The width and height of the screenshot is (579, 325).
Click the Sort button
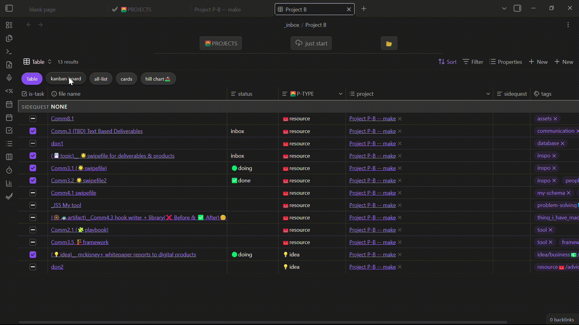point(448,62)
